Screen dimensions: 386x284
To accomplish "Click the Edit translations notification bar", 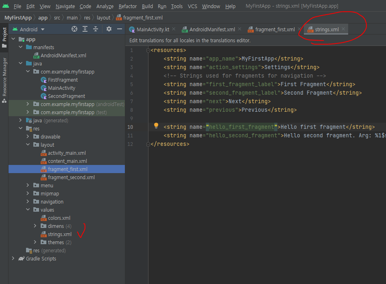I will pyautogui.click(x=255, y=40).
